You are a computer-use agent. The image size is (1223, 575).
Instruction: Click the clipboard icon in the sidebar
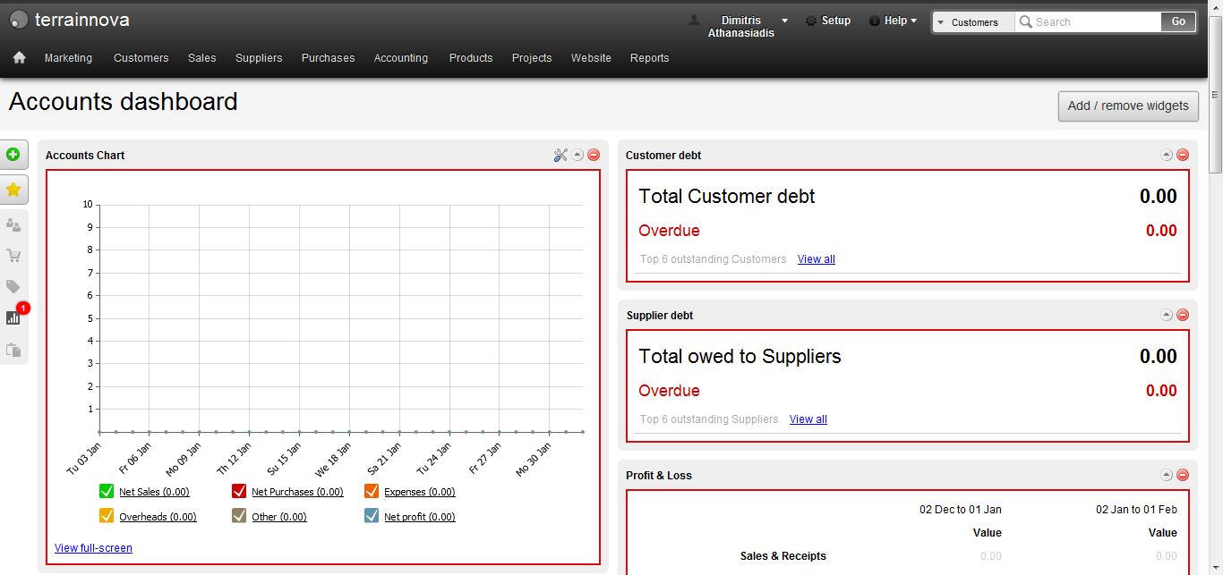[x=14, y=349]
